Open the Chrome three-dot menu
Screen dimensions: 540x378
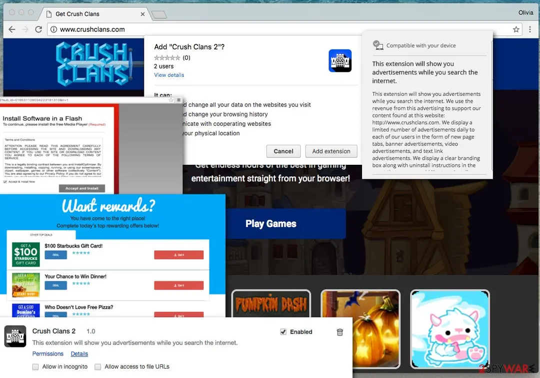[530, 29]
